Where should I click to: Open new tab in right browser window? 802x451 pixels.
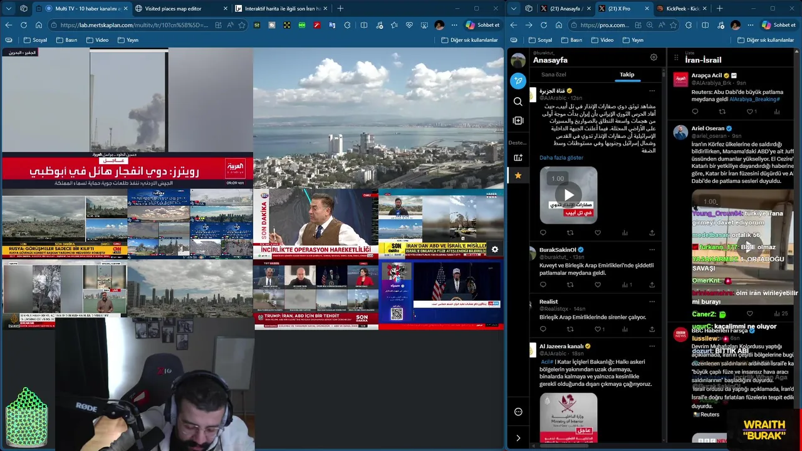tap(719, 8)
